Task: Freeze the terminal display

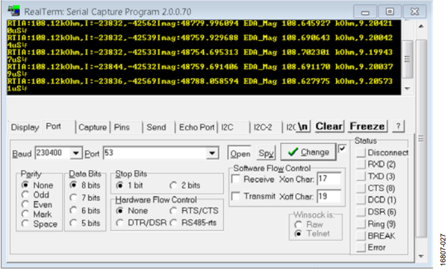Action: point(367,126)
